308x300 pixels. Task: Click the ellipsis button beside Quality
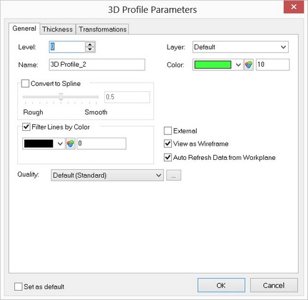(x=174, y=175)
